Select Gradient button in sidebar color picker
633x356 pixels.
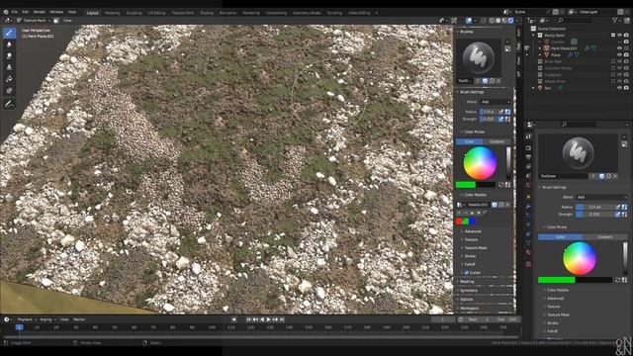497,141
